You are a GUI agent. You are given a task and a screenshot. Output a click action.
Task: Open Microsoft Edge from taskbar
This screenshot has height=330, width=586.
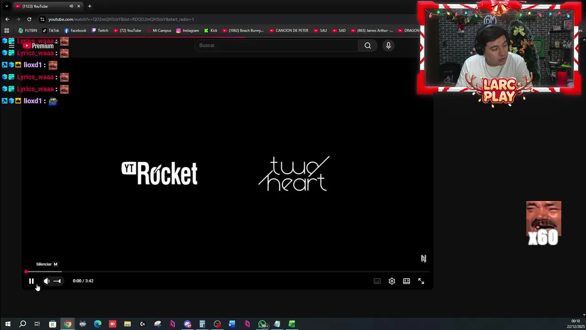coord(98,324)
